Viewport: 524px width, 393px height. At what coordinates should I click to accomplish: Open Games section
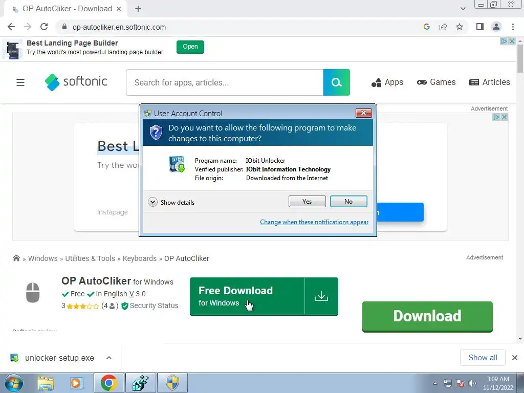click(436, 82)
